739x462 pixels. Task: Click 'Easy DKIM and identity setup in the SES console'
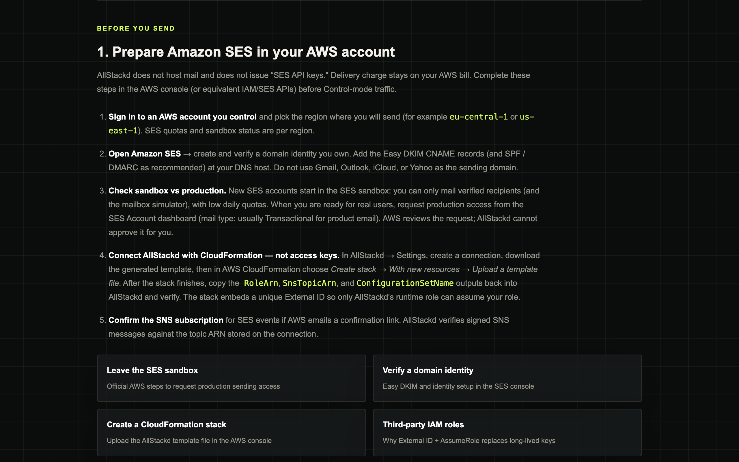458,386
